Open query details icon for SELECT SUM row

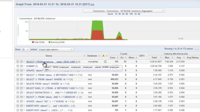21,88
